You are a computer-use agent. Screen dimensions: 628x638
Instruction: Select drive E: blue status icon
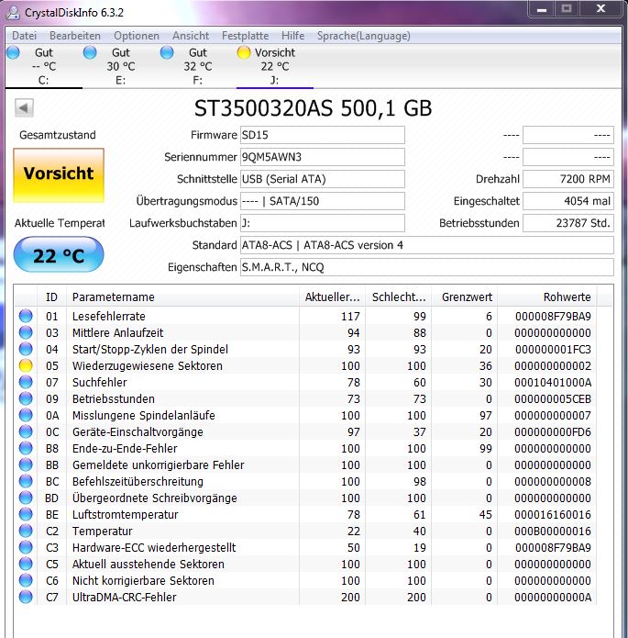pos(90,52)
